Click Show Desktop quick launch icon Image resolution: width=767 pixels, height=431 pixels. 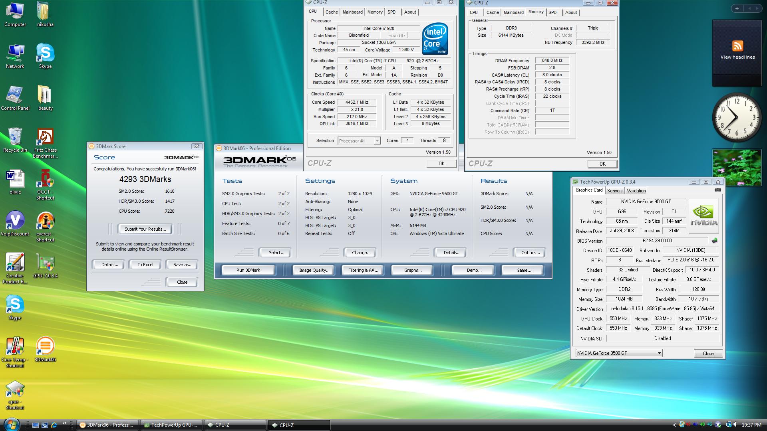(x=36, y=425)
